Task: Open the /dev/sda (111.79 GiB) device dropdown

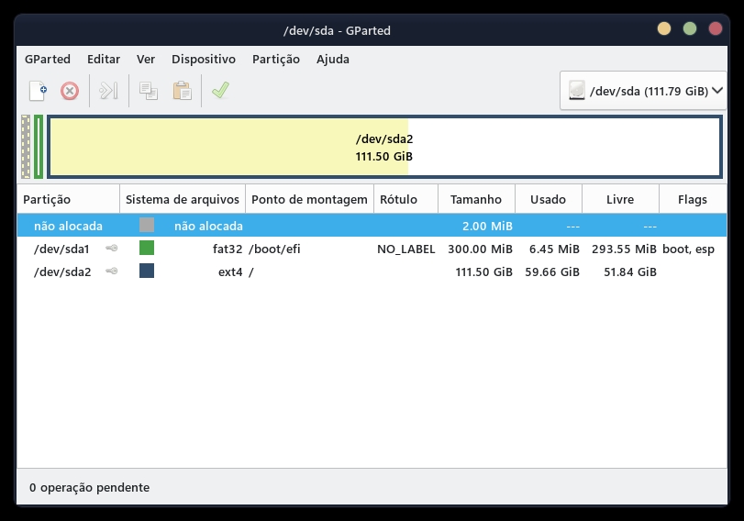Action: click(643, 91)
